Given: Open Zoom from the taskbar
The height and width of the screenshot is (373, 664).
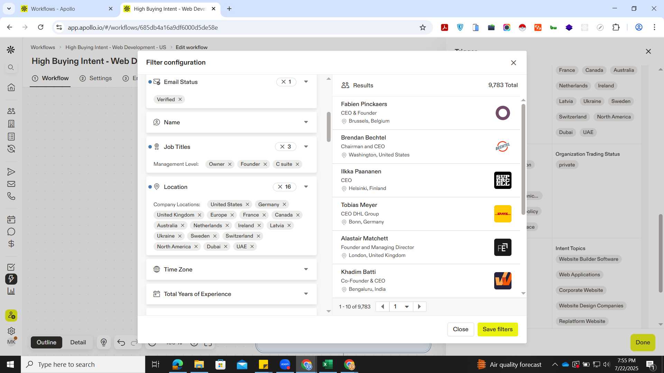Looking at the screenshot, I should 285,364.
